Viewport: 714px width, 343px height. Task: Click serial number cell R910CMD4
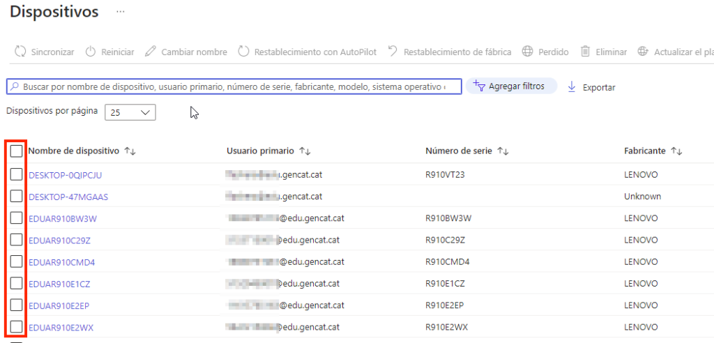pyautogui.click(x=447, y=262)
